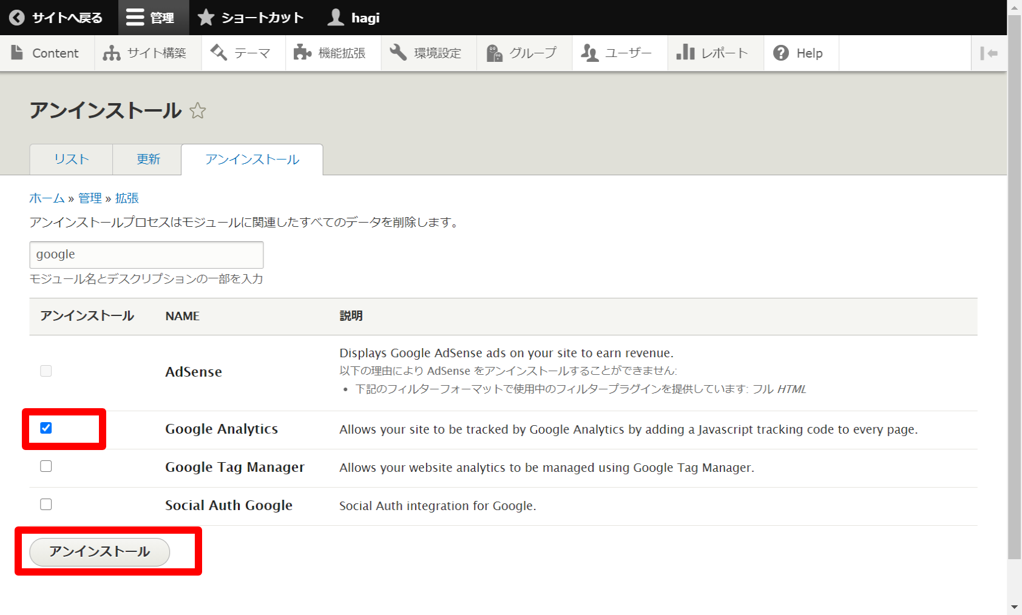The height and width of the screenshot is (615, 1022).
Task: Uncheck the Google Analytics checkbox
Action: pyautogui.click(x=46, y=428)
